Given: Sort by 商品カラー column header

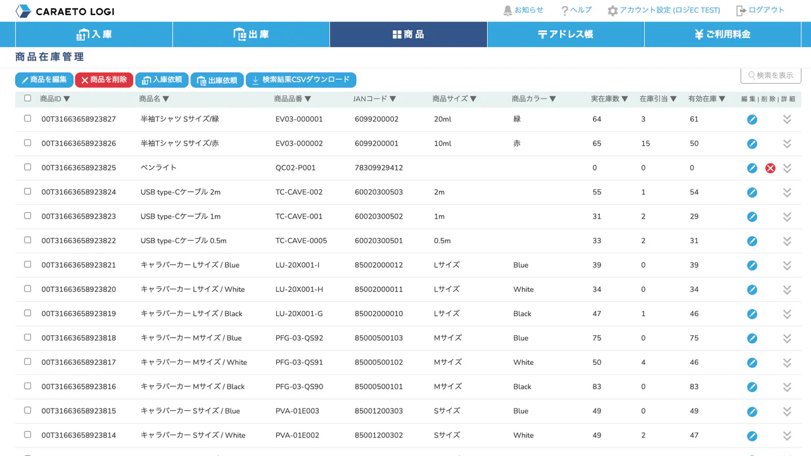Looking at the screenshot, I should 534,99.
